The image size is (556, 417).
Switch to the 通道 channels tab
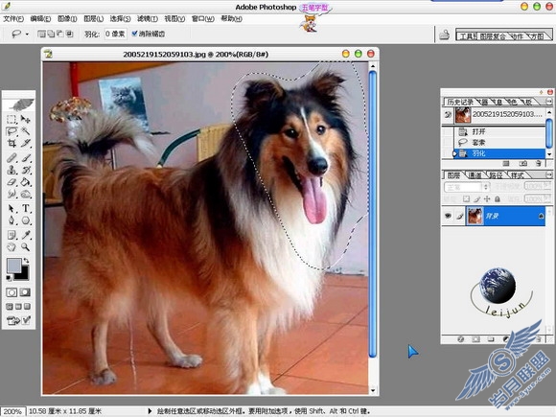(475, 175)
